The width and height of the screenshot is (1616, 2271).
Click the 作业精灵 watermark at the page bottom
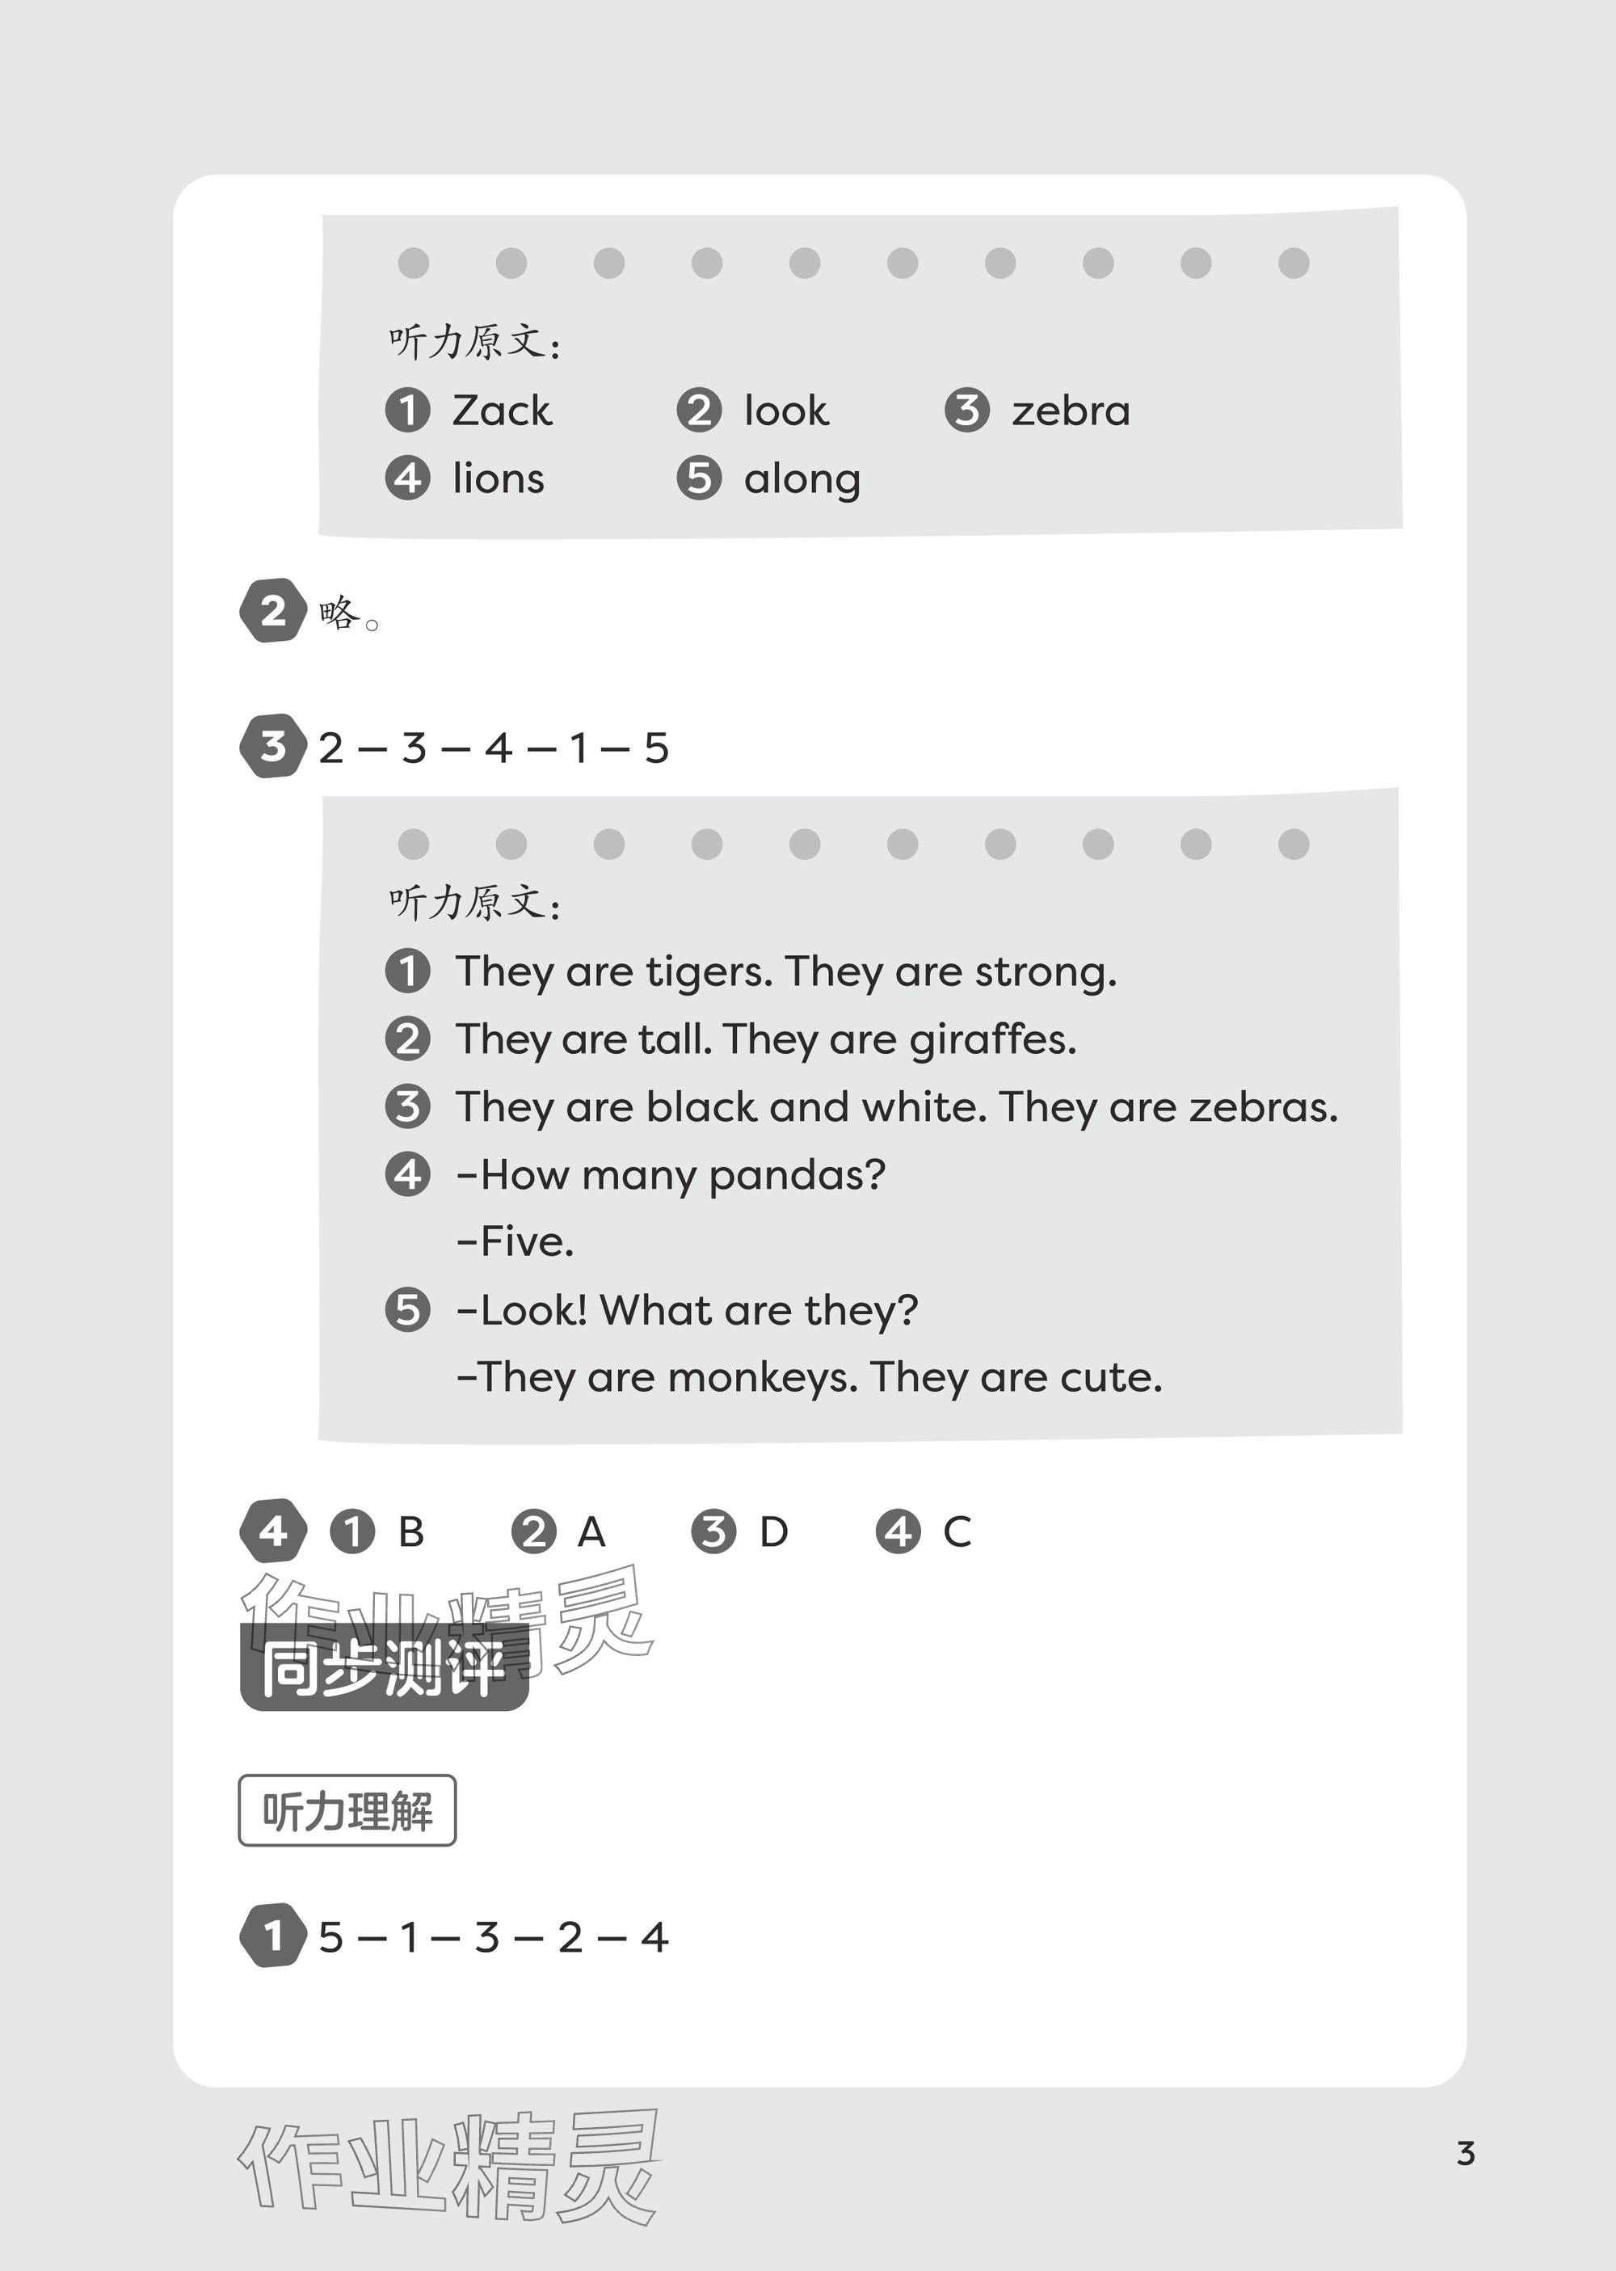coord(448,2168)
